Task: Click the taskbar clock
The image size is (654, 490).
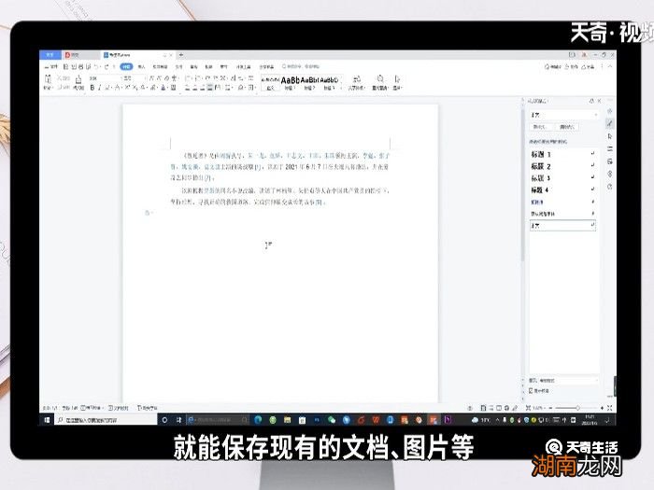Action: (x=590, y=420)
